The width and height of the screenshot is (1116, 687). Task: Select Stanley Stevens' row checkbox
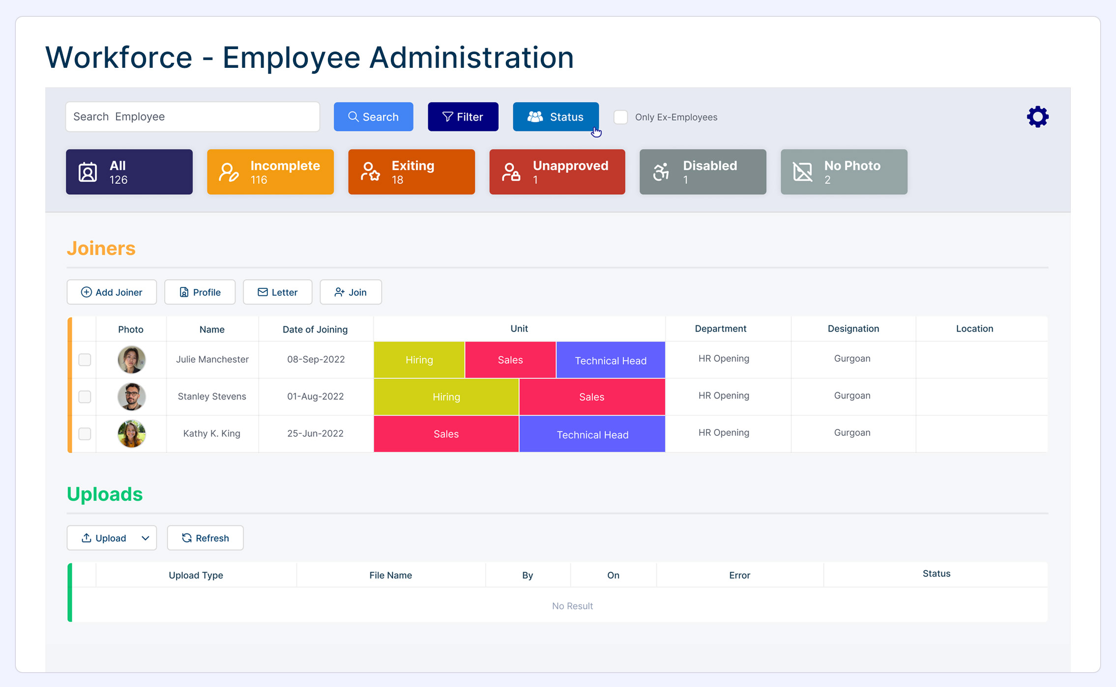(85, 397)
